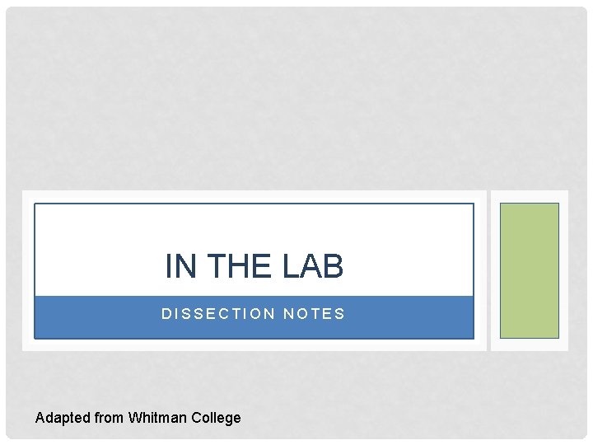593x445 pixels.
Task: Click the word "NOTES" in the subtitle
Action: (314, 314)
